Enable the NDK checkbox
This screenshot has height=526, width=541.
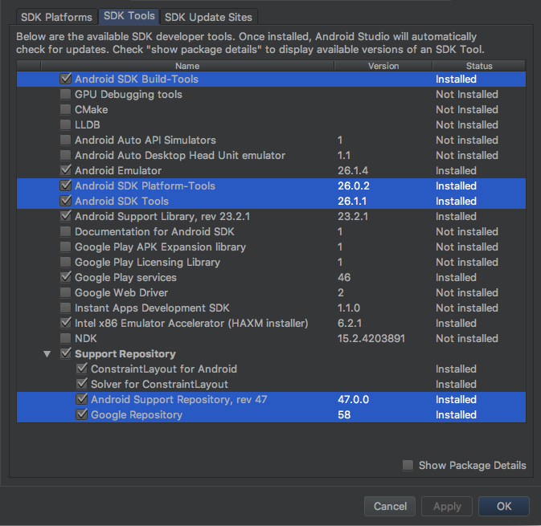(65, 339)
